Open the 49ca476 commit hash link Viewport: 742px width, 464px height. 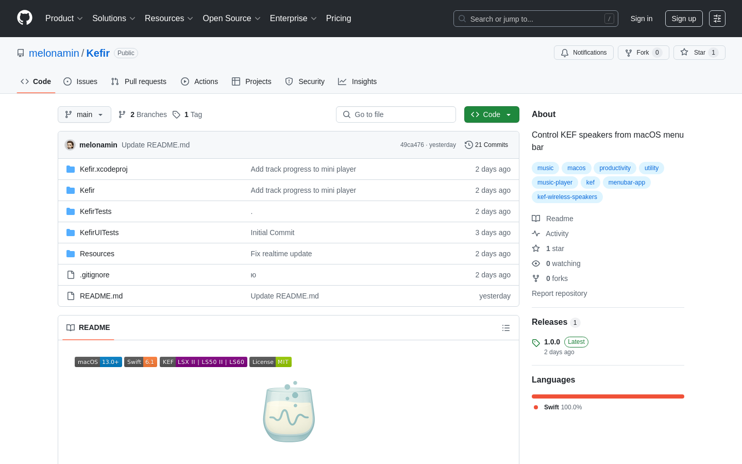tap(412, 145)
